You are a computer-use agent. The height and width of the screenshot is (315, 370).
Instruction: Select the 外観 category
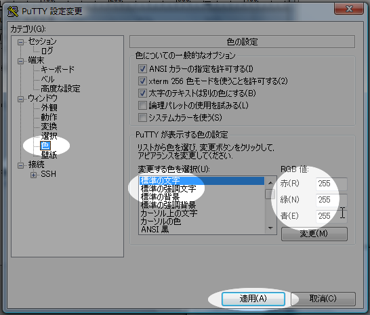click(x=49, y=108)
